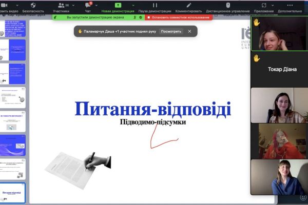Click Остановить совместное использование (Stop Share)
The image size is (308, 205).
pos(179,17)
